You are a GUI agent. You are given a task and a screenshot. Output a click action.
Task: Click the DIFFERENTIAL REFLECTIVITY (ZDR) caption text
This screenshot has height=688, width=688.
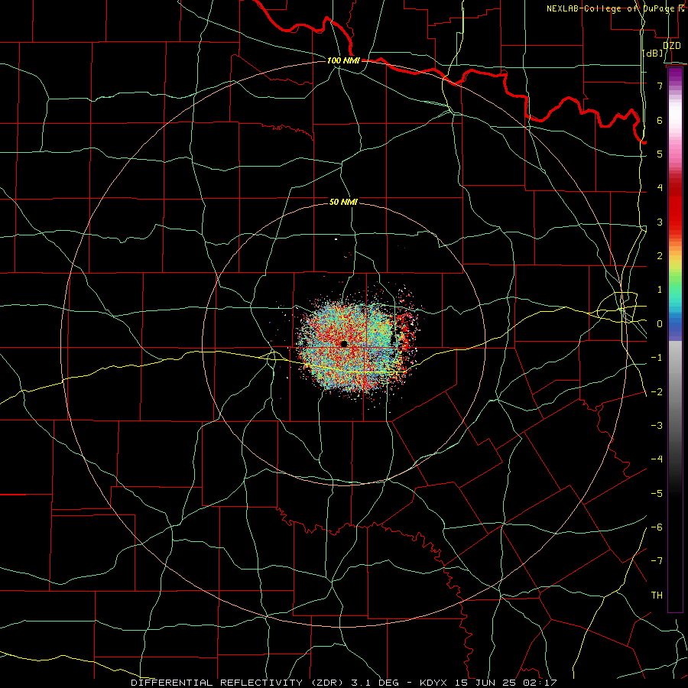[239, 683]
